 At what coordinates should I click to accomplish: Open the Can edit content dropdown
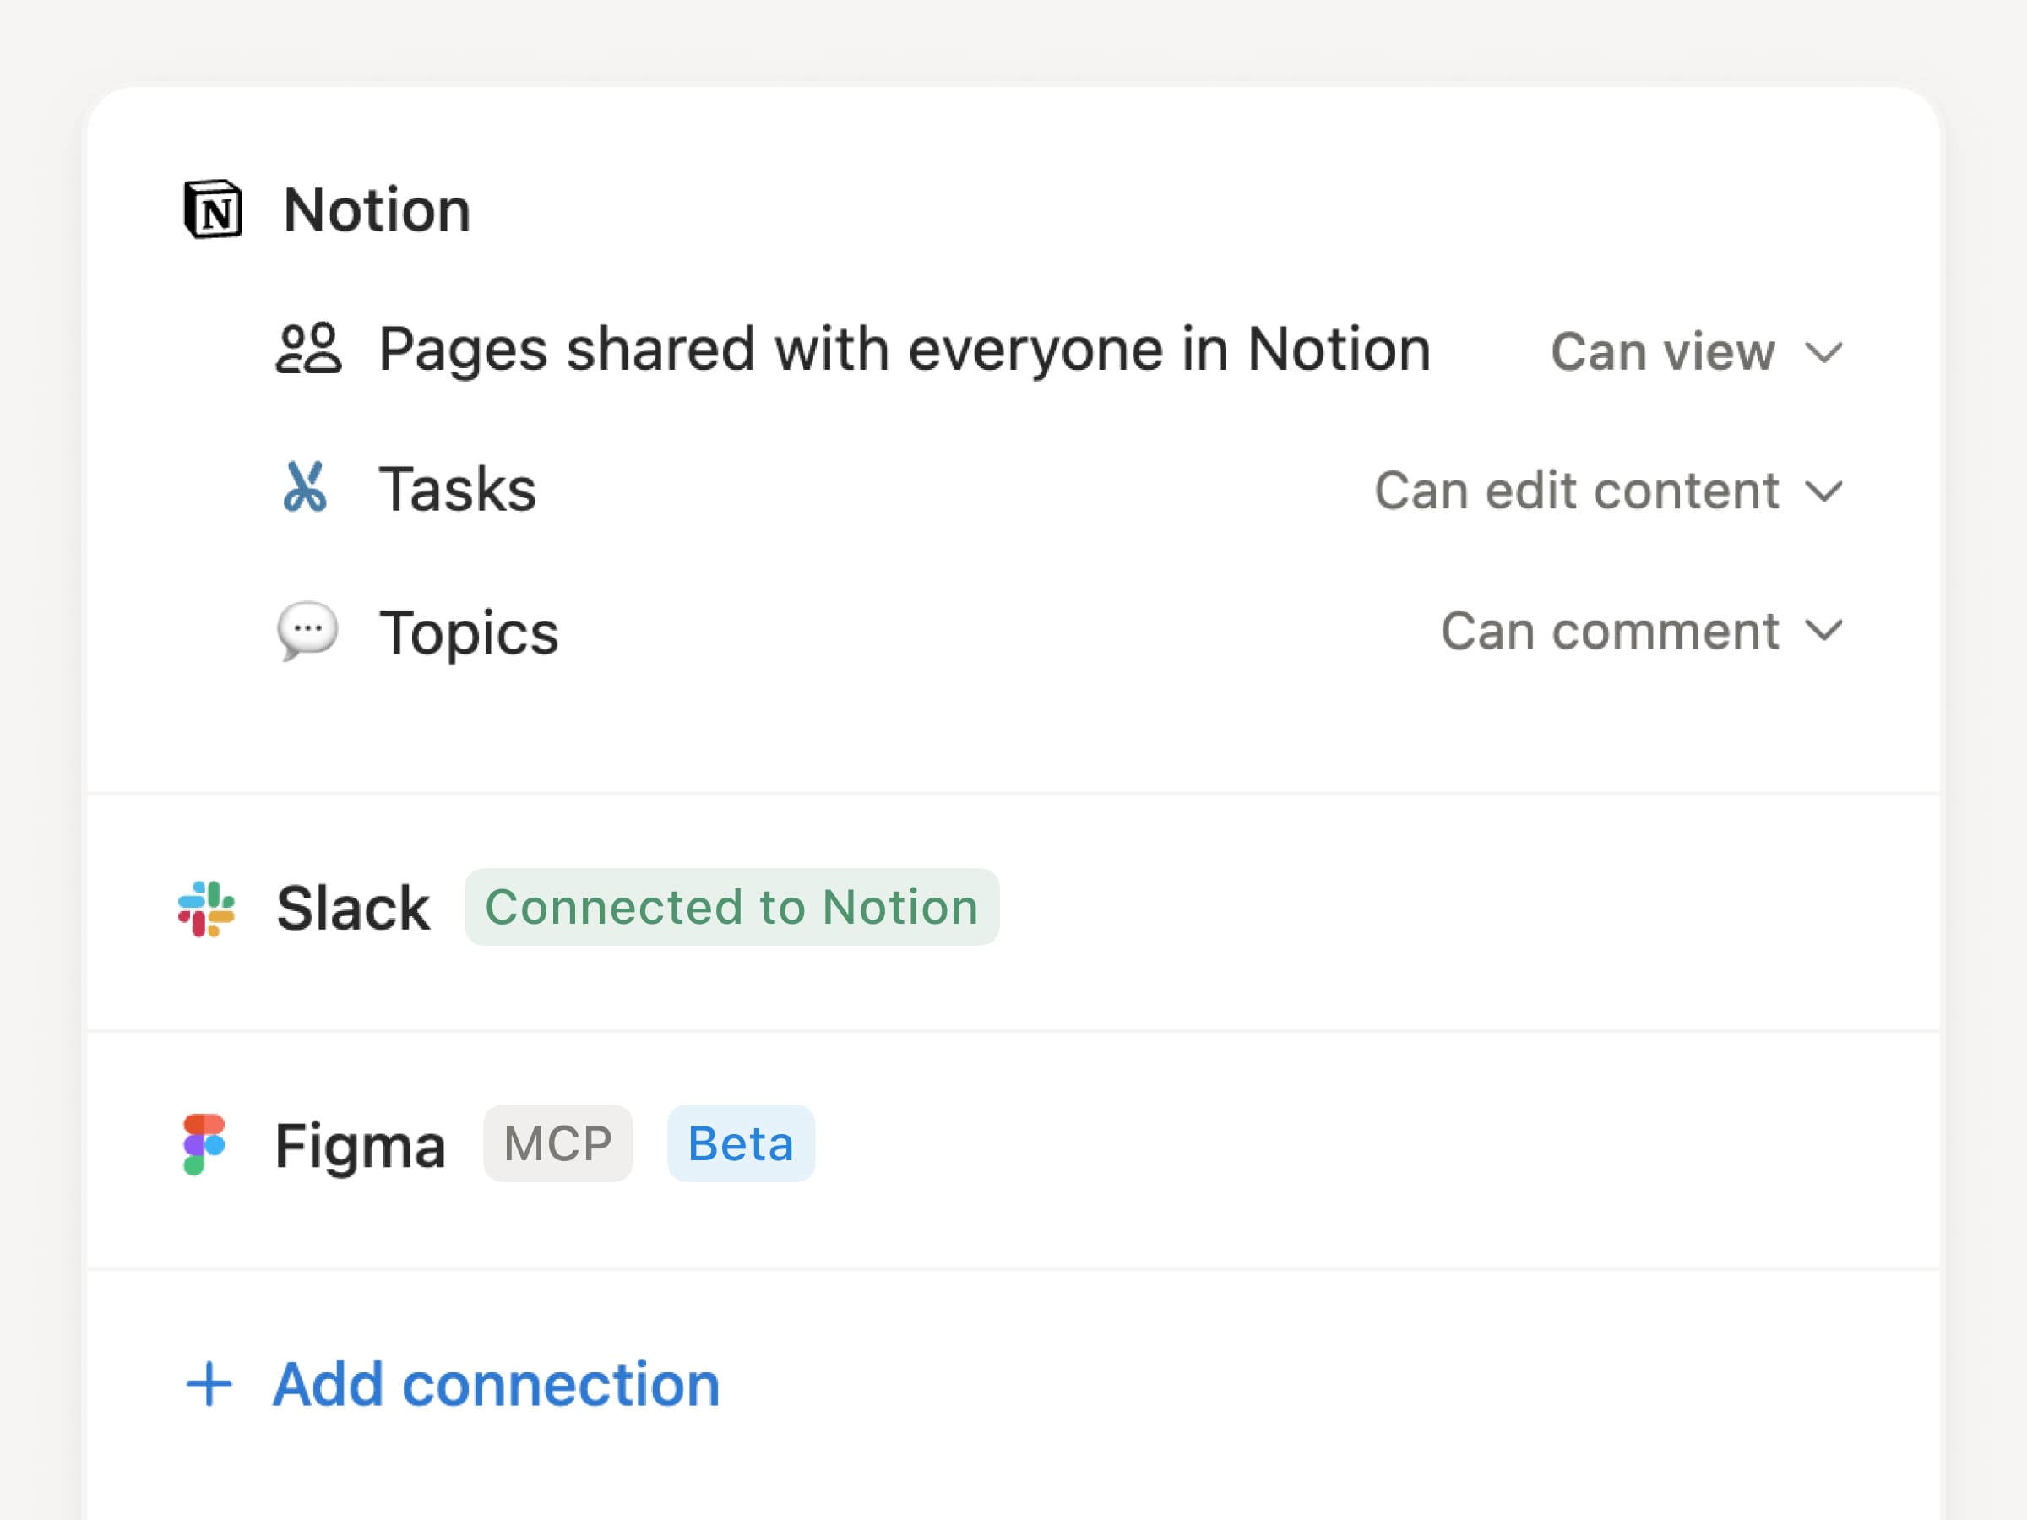pos(1607,491)
